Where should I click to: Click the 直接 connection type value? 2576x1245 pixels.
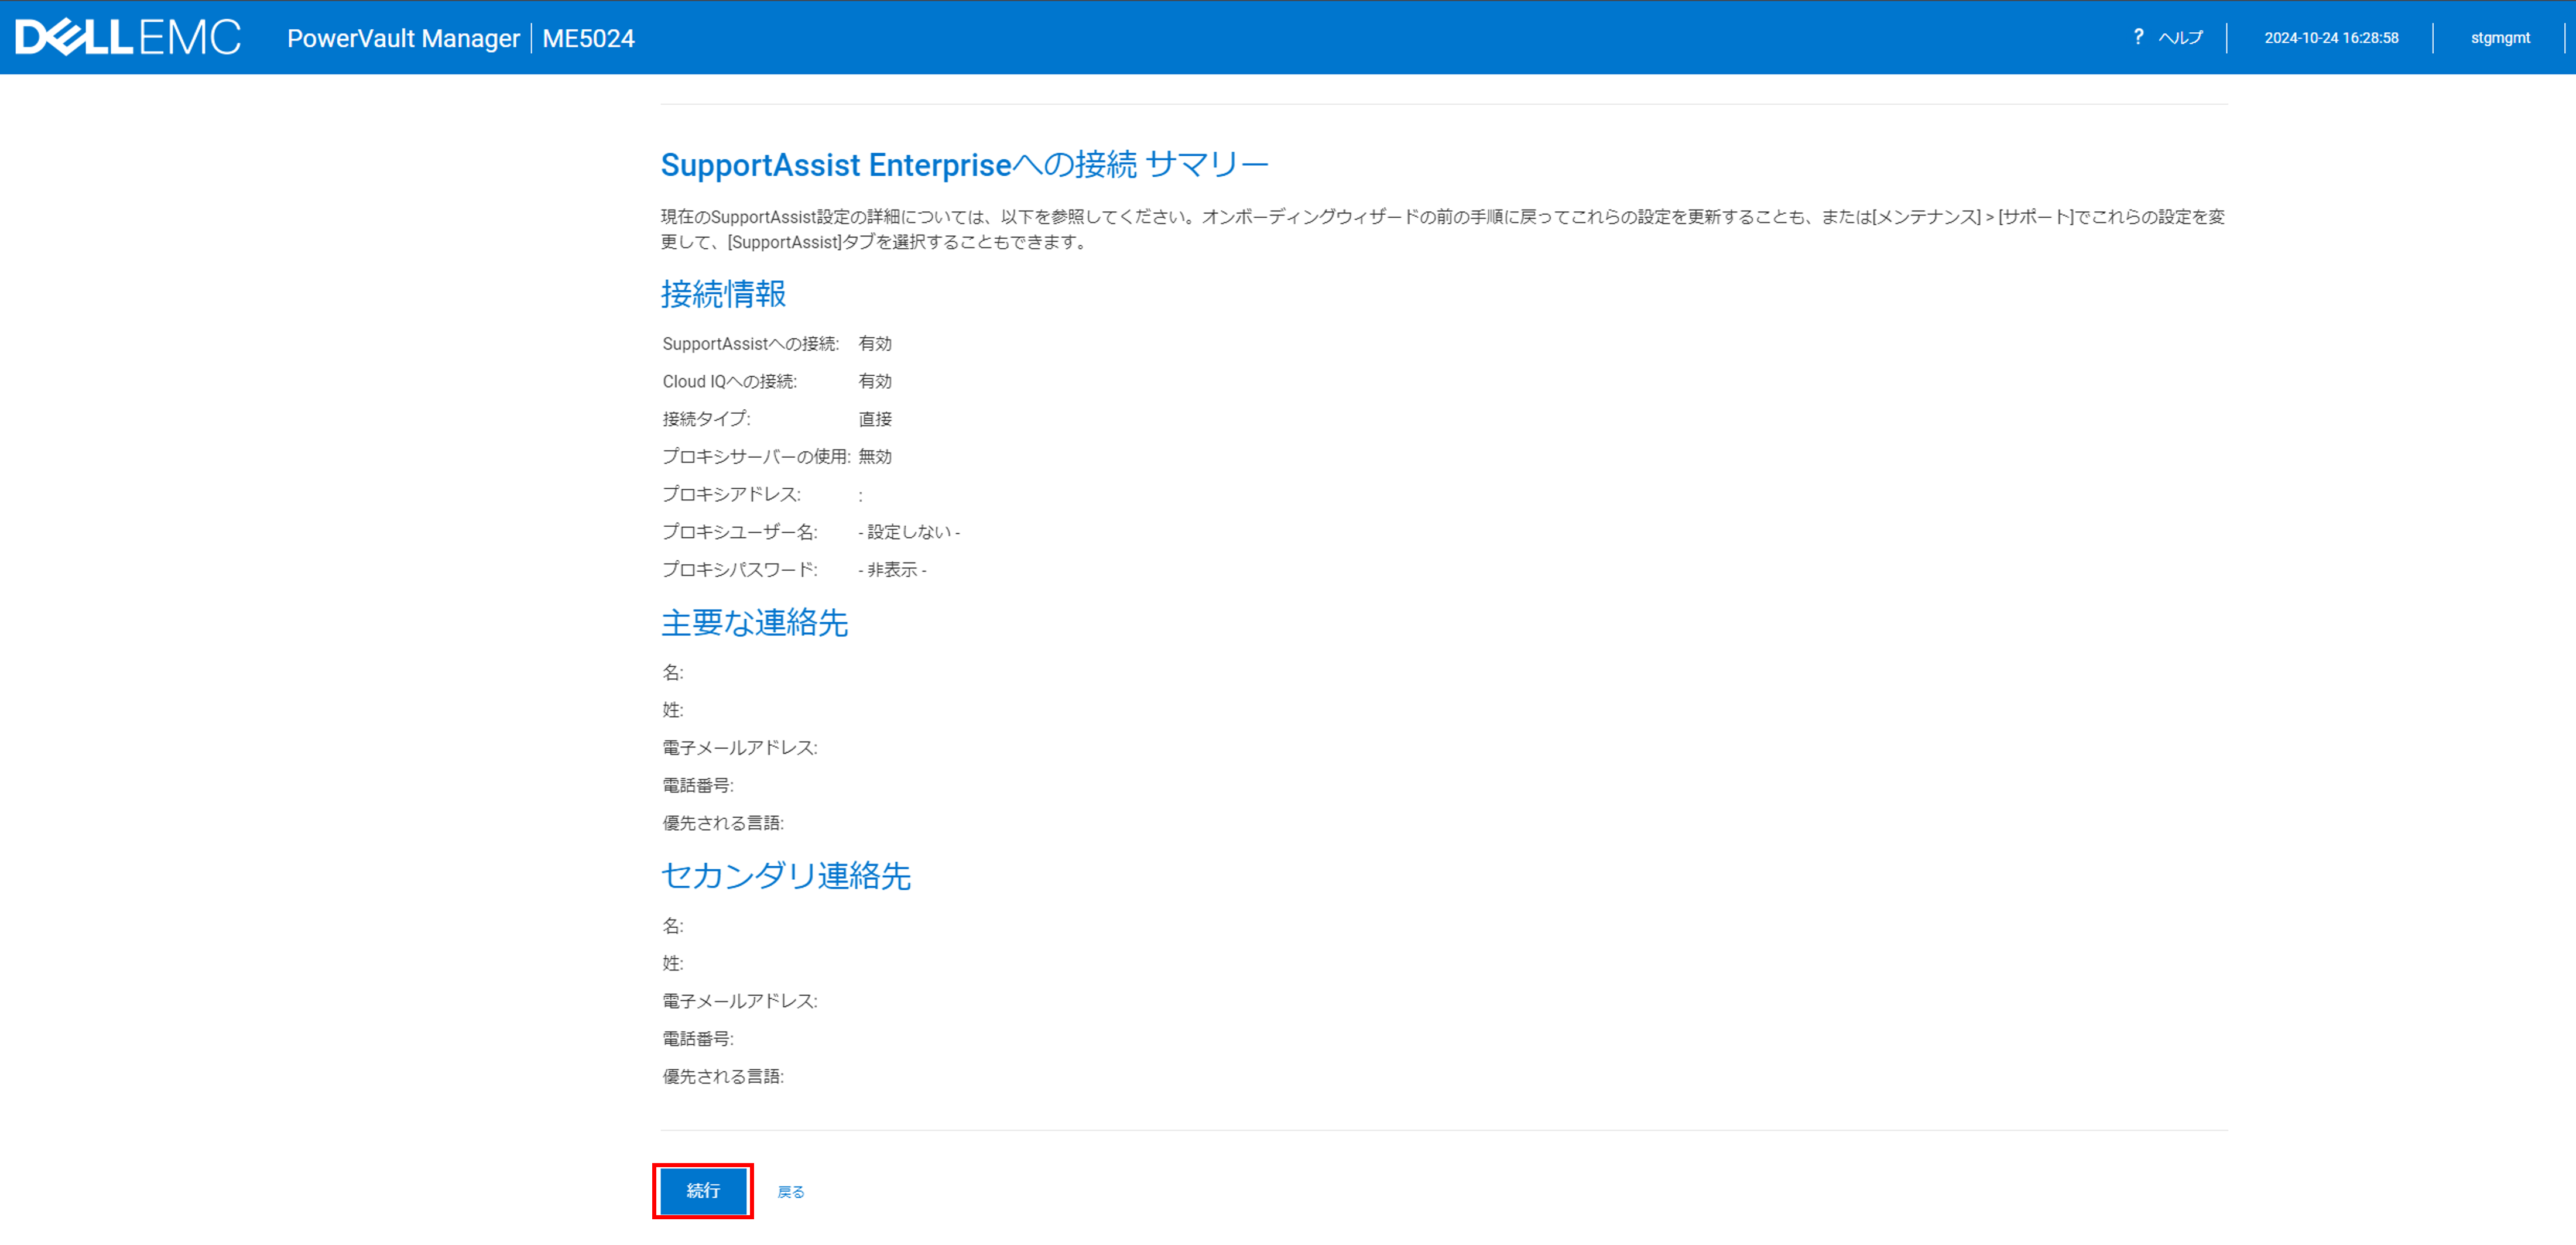click(x=875, y=419)
